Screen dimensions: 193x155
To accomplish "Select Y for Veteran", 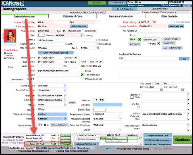I will click(x=94, y=100).
